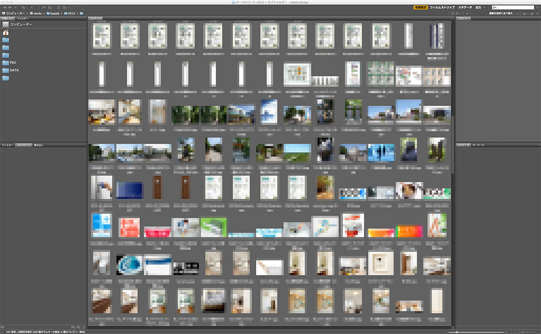The image size is (541, 334).
Task: Switch to フィルムストリップ workspace
Action: pos(443,7)
